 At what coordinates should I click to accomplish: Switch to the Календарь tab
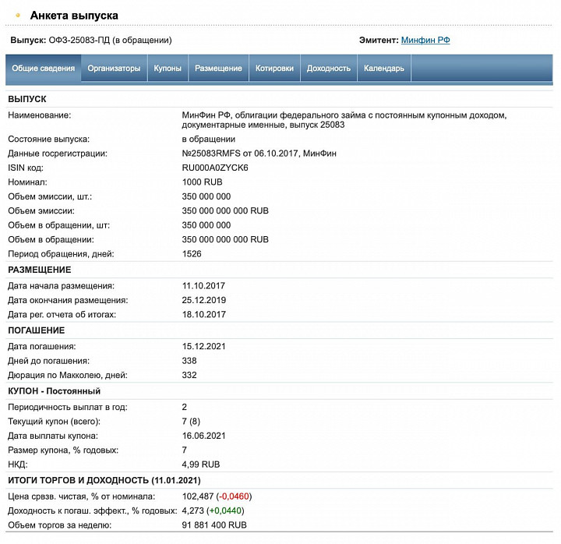click(384, 69)
